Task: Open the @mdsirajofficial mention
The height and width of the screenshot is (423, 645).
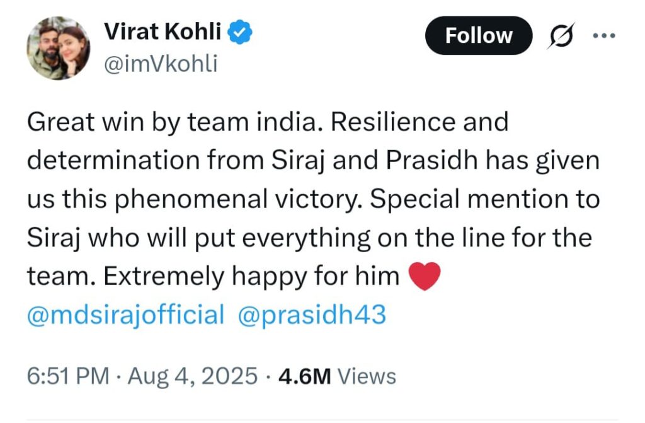Action: coord(125,314)
